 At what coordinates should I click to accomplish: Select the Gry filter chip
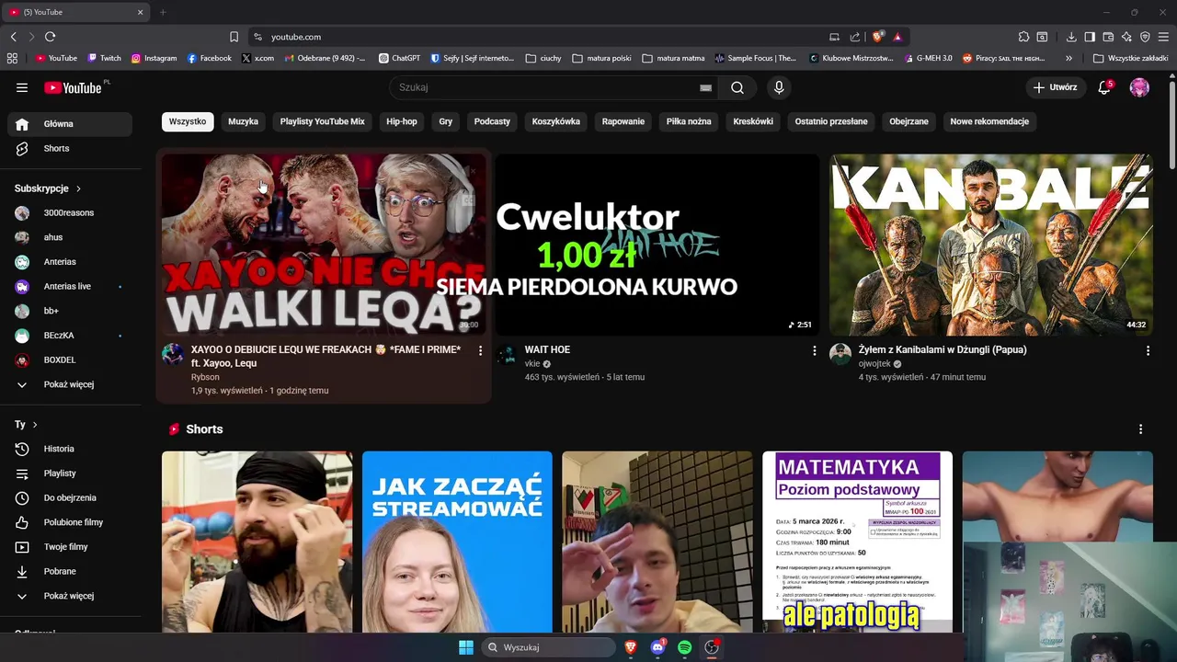446,121
